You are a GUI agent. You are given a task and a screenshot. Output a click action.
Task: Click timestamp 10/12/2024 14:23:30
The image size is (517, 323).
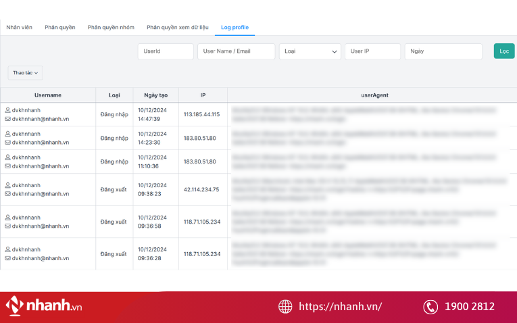click(152, 138)
